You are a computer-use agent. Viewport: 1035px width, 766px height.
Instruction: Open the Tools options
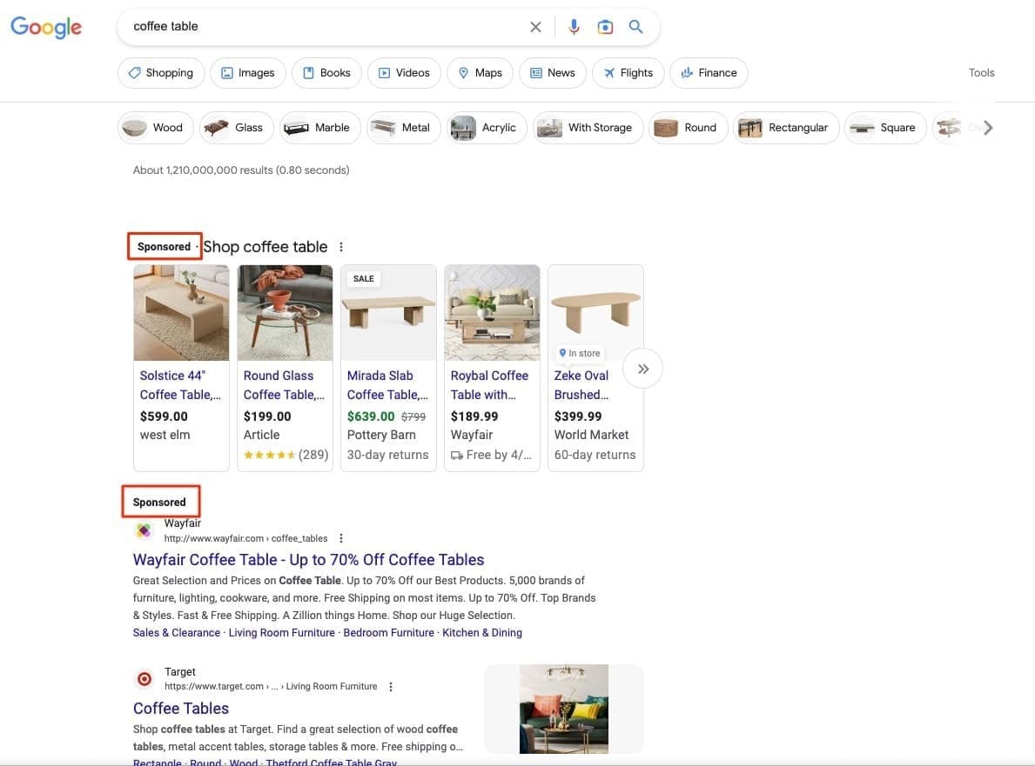981,73
